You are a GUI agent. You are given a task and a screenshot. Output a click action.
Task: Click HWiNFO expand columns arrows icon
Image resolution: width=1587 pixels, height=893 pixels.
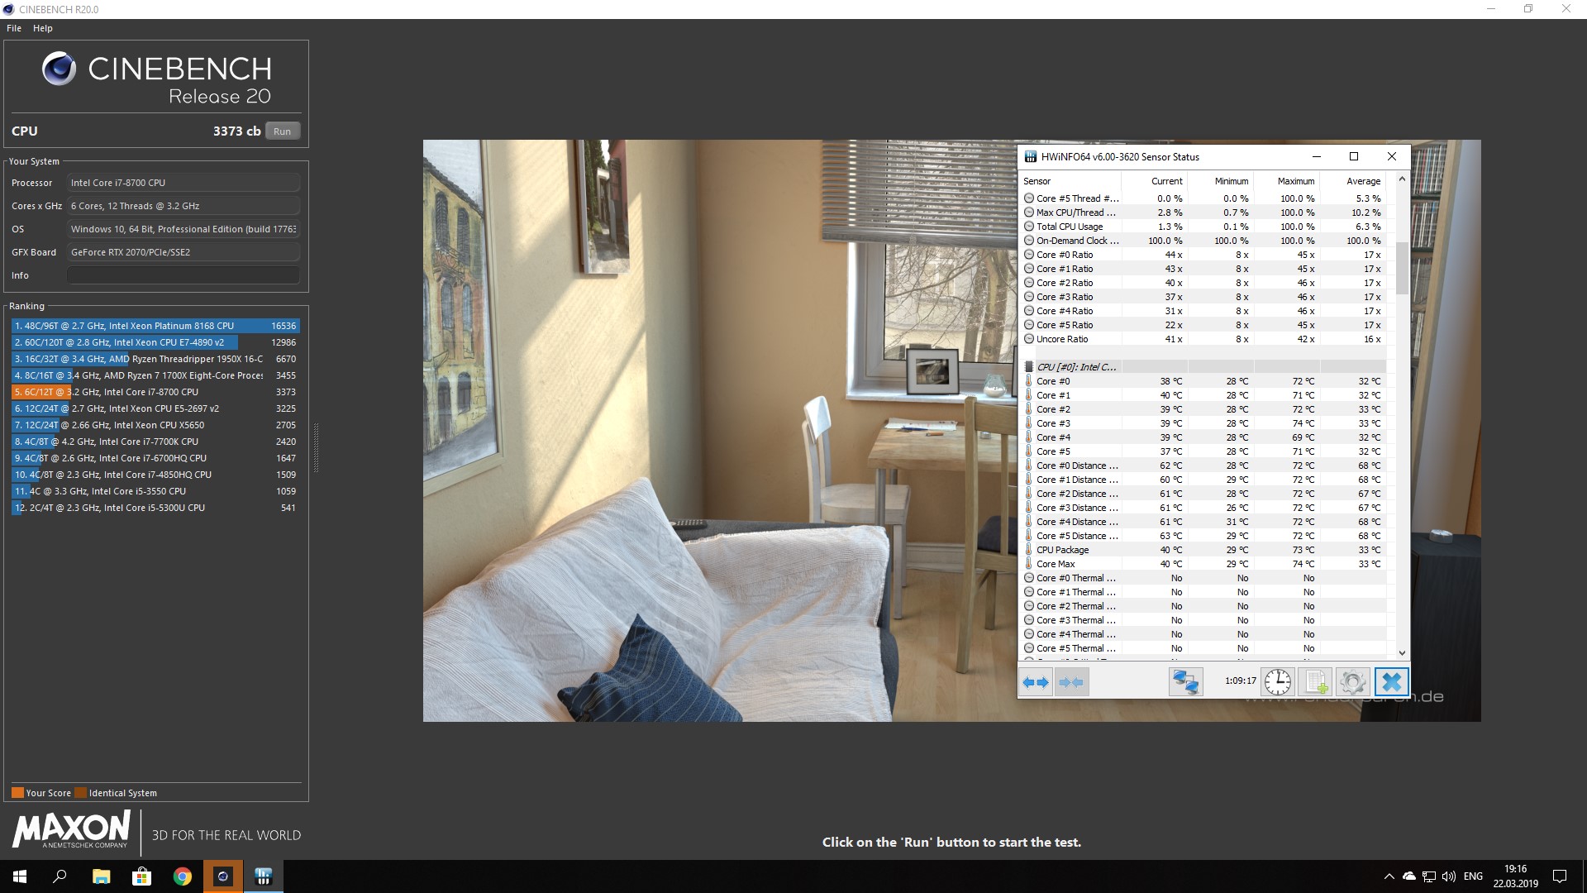click(1036, 682)
